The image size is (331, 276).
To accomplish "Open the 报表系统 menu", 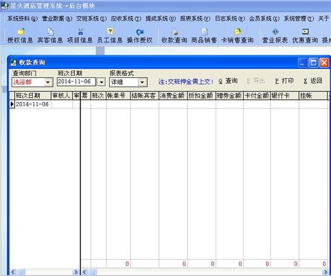I will 195,19.
